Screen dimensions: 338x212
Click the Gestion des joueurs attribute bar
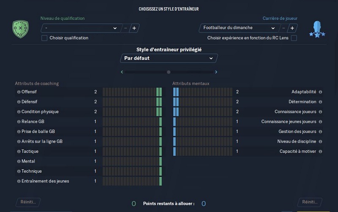click(203, 132)
